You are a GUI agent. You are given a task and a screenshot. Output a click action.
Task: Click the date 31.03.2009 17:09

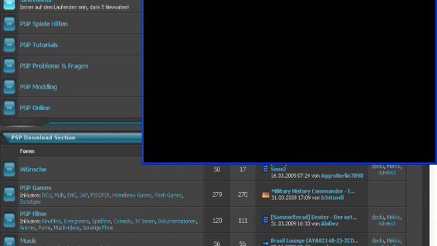[291, 197]
